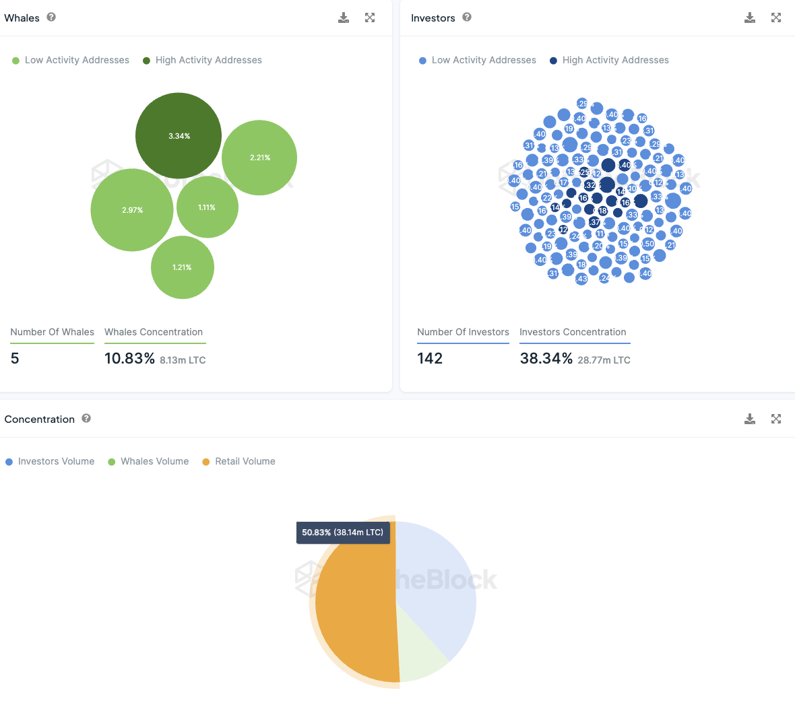Screen dimensions: 795x715
Task: Click the 8.13m LTC amount
Action: point(183,360)
